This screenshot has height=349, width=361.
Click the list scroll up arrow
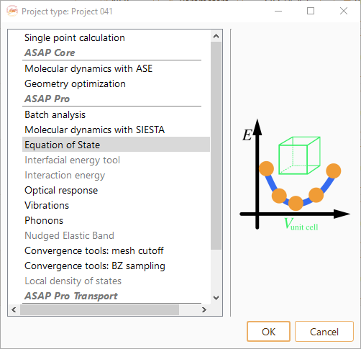(x=216, y=36)
